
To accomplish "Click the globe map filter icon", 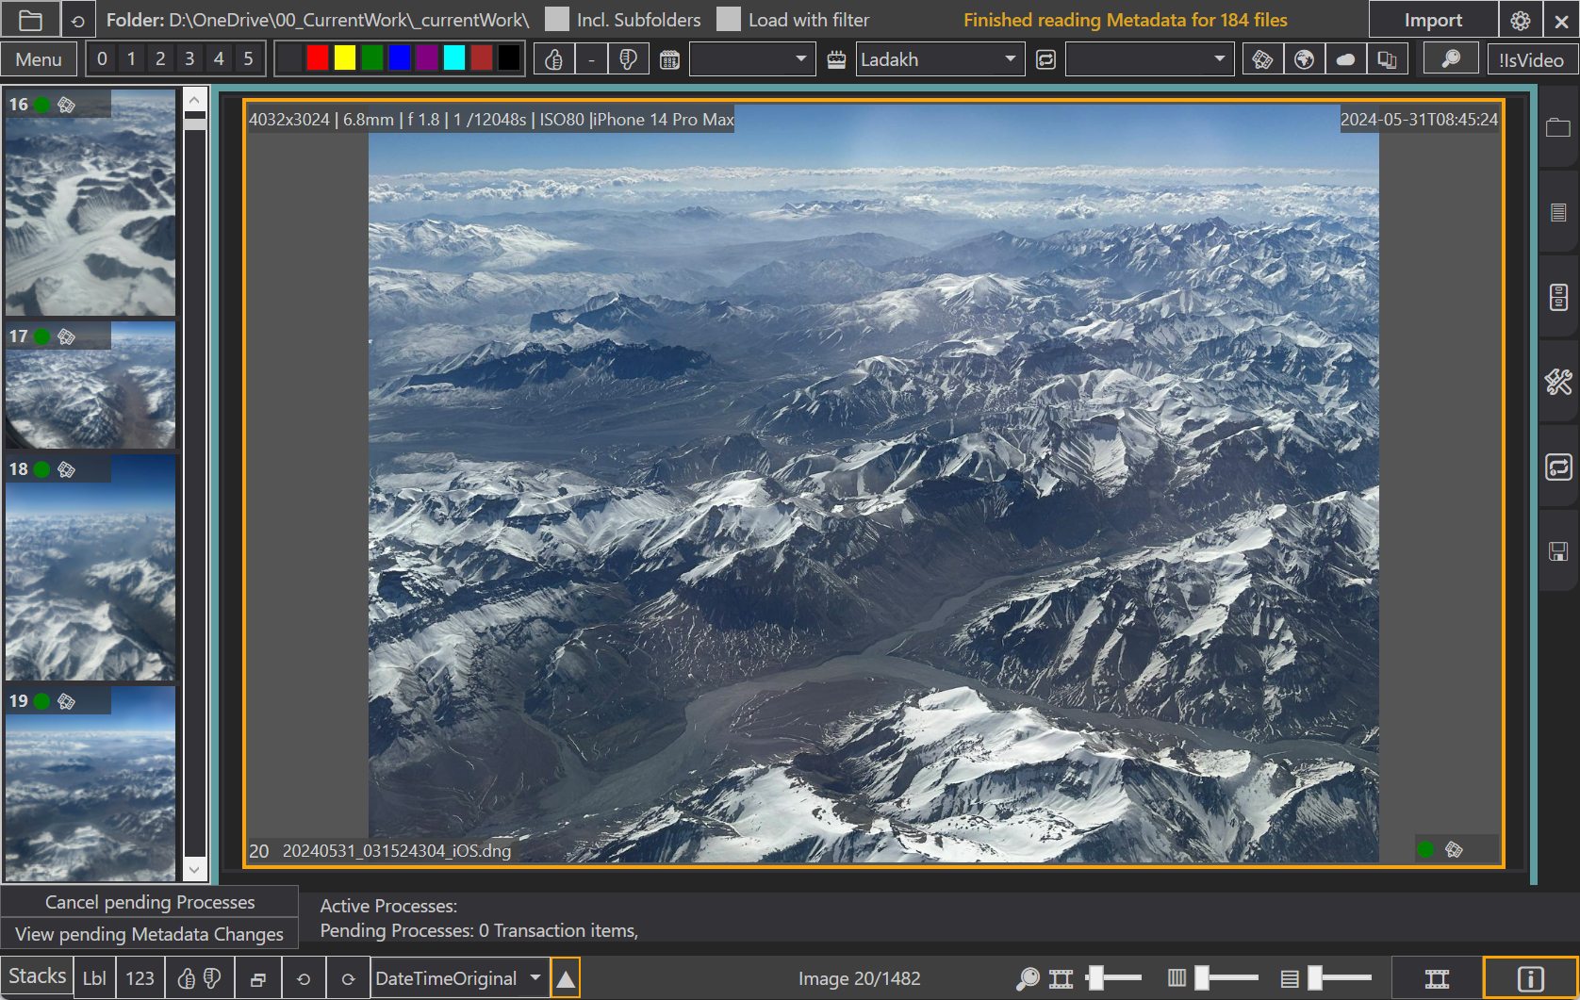I will tap(1304, 59).
